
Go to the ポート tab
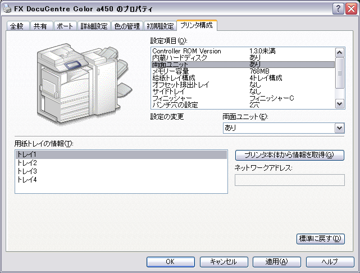[64, 26]
